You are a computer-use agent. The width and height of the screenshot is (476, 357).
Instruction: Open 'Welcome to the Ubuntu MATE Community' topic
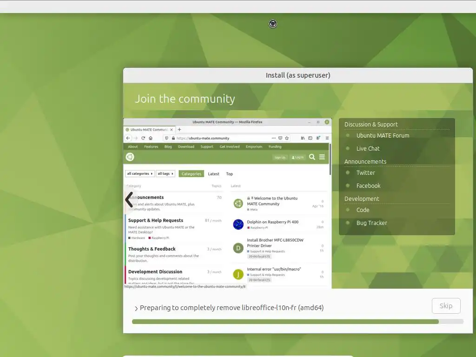click(x=272, y=201)
